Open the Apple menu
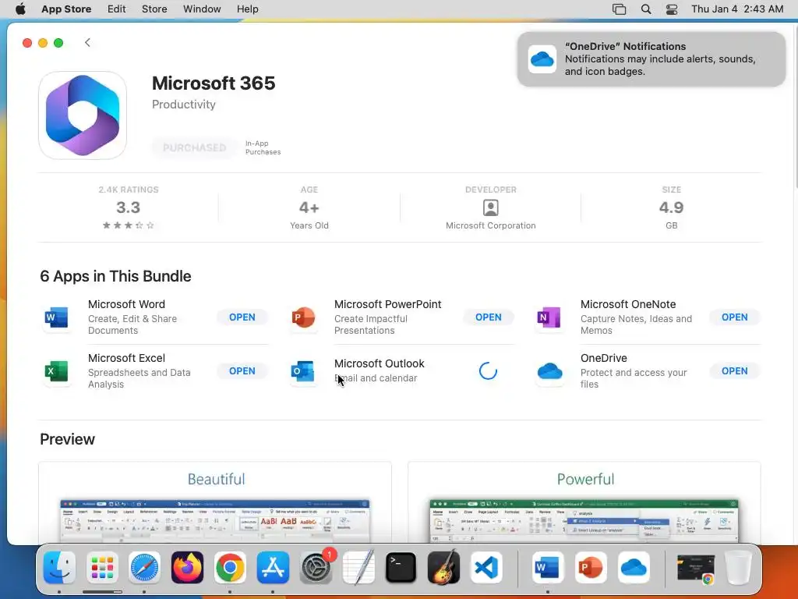Screen dimensions: 798x599 pyautogui.click(x=20, y=9)
